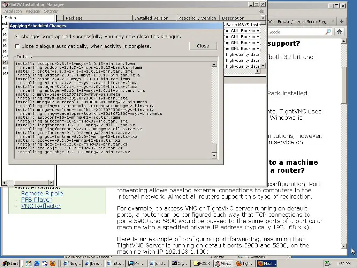This screenshot has height=268, width=357.
Task: Click the Firefox Home icon
Action: point(340,32)
